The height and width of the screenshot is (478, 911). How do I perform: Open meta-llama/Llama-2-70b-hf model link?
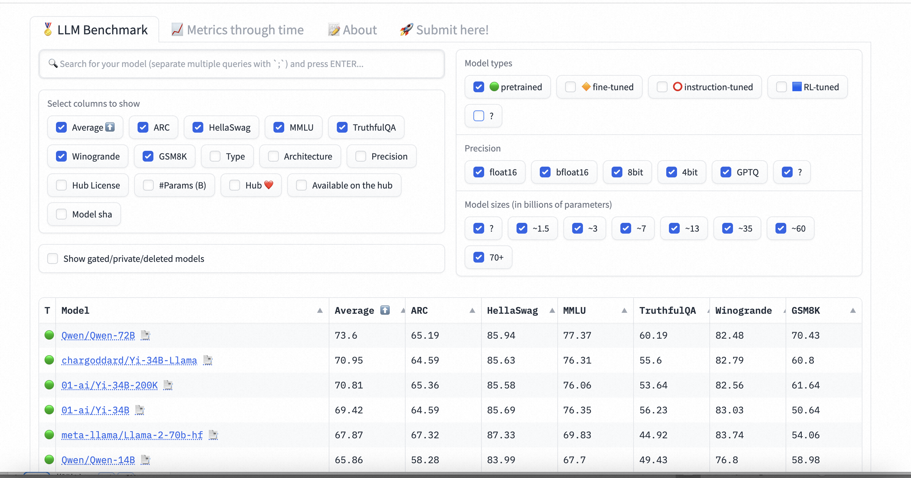pyautogui.click(x=132, y=435)
